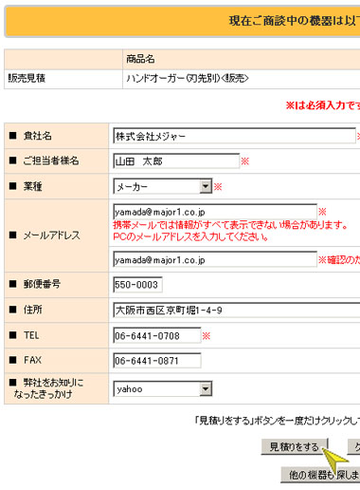The image size is (360, 490).
Task: Click the 貴社名 label
Action: click(x=37, y=136)
